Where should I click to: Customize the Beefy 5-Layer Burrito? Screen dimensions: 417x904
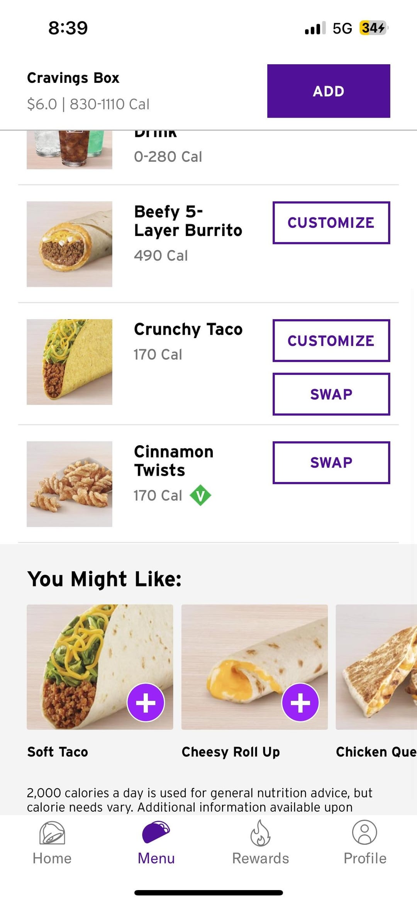[331, 222]
